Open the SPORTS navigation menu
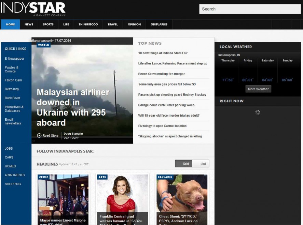Viewport: 303px width, 225px height. [48, 25]
